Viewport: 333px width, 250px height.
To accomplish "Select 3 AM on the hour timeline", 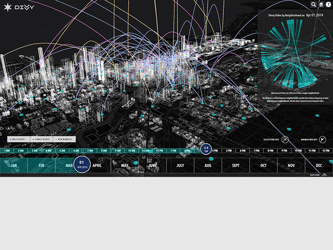I will (35, 150).
